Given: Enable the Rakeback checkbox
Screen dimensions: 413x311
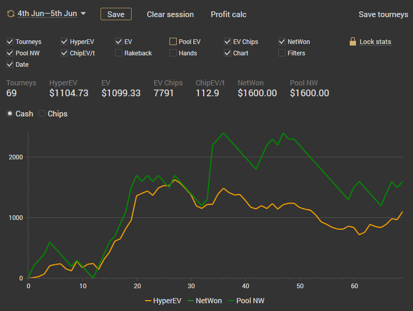Looking at the screenshot, I should (119, 53).
